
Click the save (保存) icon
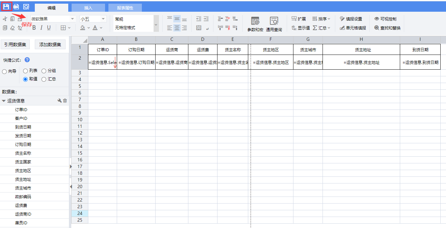tap(6, 6)
